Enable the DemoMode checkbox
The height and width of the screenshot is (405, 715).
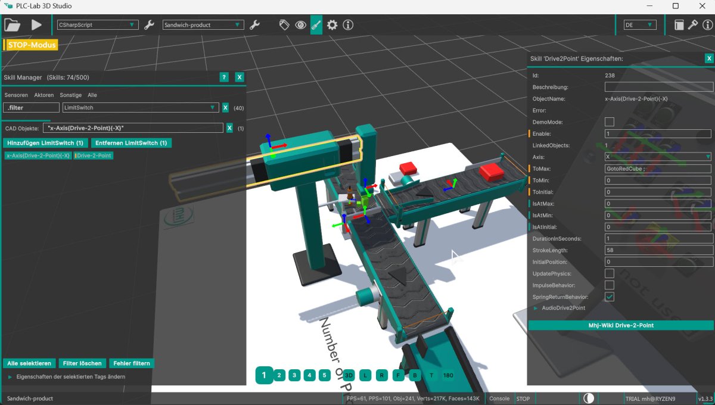(x=610, y=122)
